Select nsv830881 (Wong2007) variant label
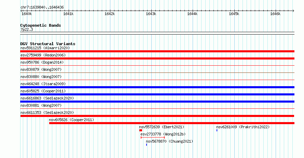304x158 pixels. pyautogui.click(x=41, y=105)
